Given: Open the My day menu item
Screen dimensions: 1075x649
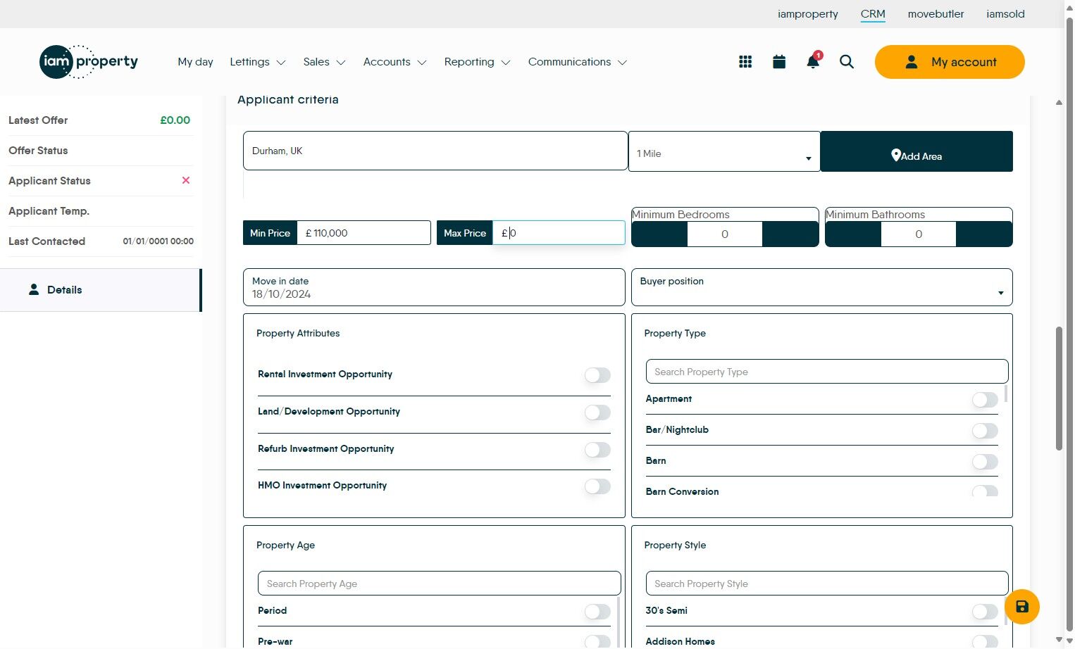Looking at the screenshot, I should click(195, 62).
